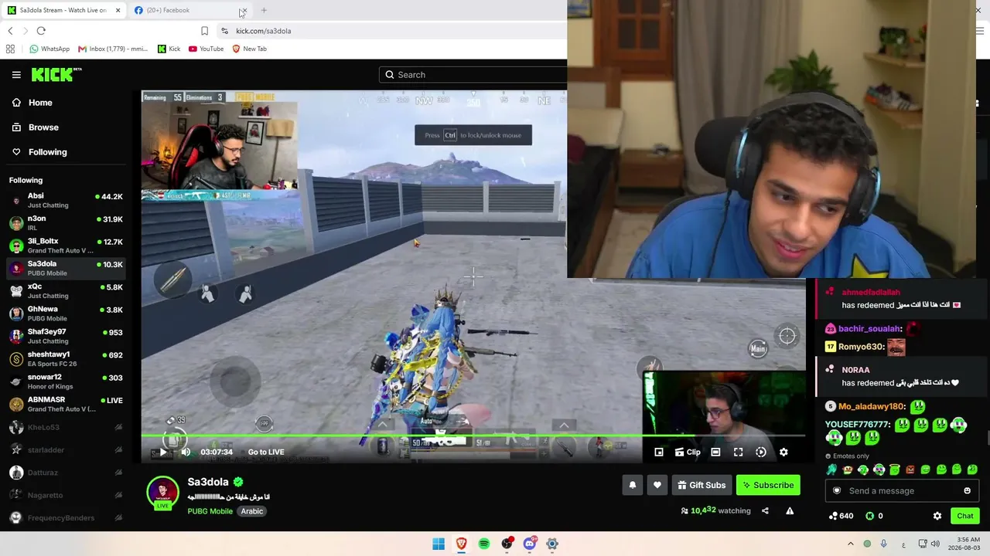Open n3on's IRL stream
This screenshot has width=990, height=556.
click(x=66, y=223)
